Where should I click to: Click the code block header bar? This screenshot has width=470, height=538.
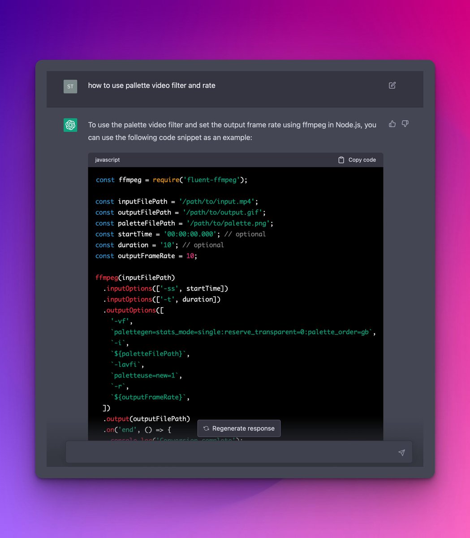[235, 160]
